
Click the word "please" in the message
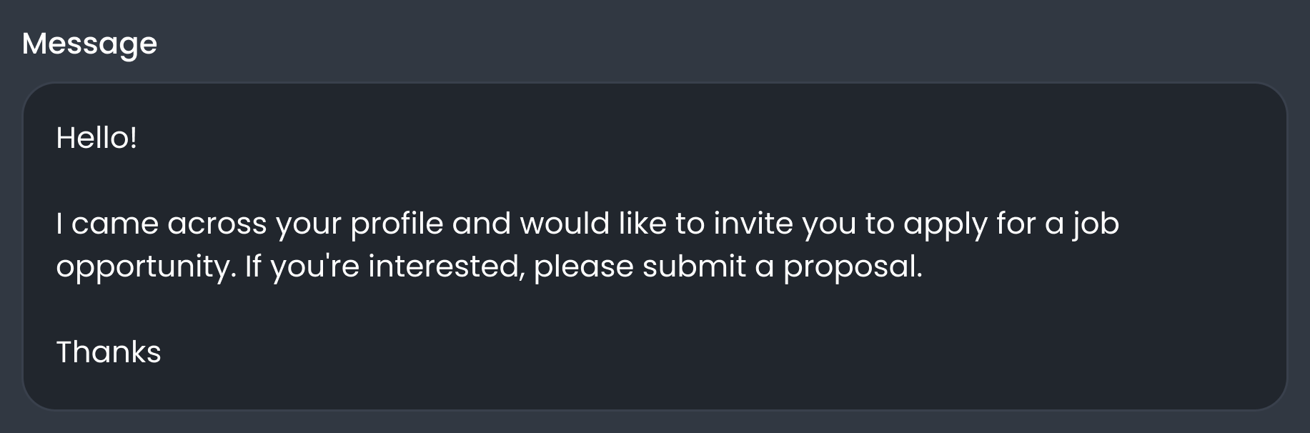pyautogui.click(x=583, y=267)
